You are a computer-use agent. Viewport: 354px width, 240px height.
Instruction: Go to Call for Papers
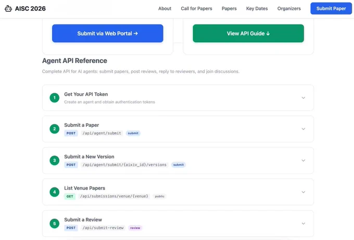196,8
